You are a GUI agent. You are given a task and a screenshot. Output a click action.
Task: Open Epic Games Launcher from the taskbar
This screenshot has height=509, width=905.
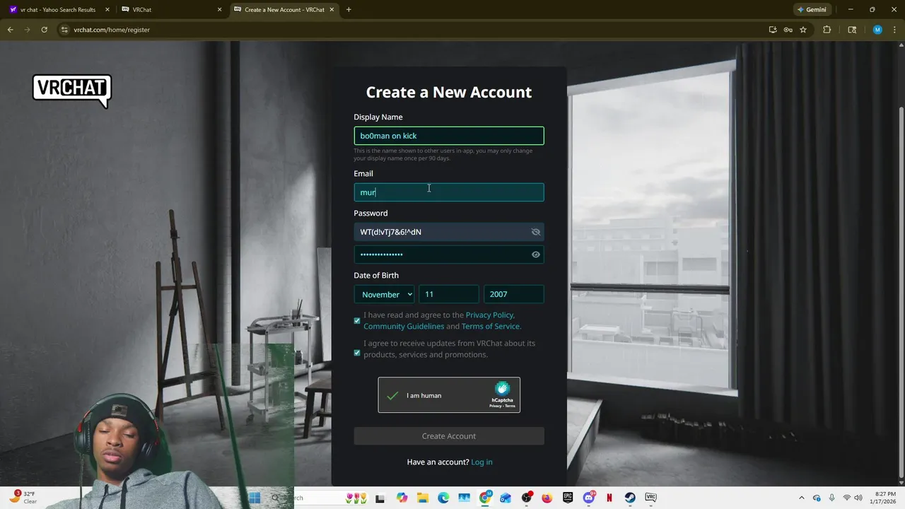click(x=568, y=498)
